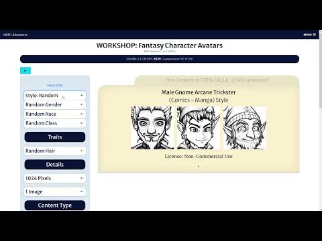Screen dimensions: 322x241
Task: Click the Content Type section header
Action: click(55, 206)
